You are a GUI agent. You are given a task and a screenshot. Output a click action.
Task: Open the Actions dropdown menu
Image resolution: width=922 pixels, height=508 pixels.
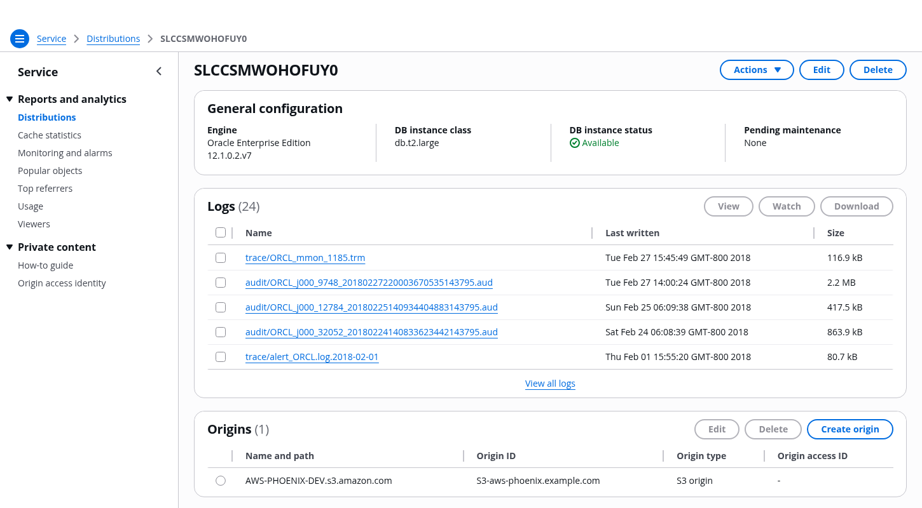click(x=756, y=70)
